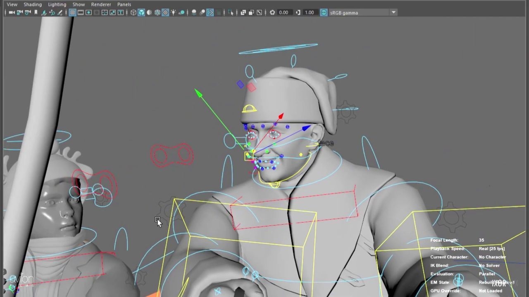Toggle X-Ray Active Components icon
The height and width of the screenshot is (297, 529).
251,12
